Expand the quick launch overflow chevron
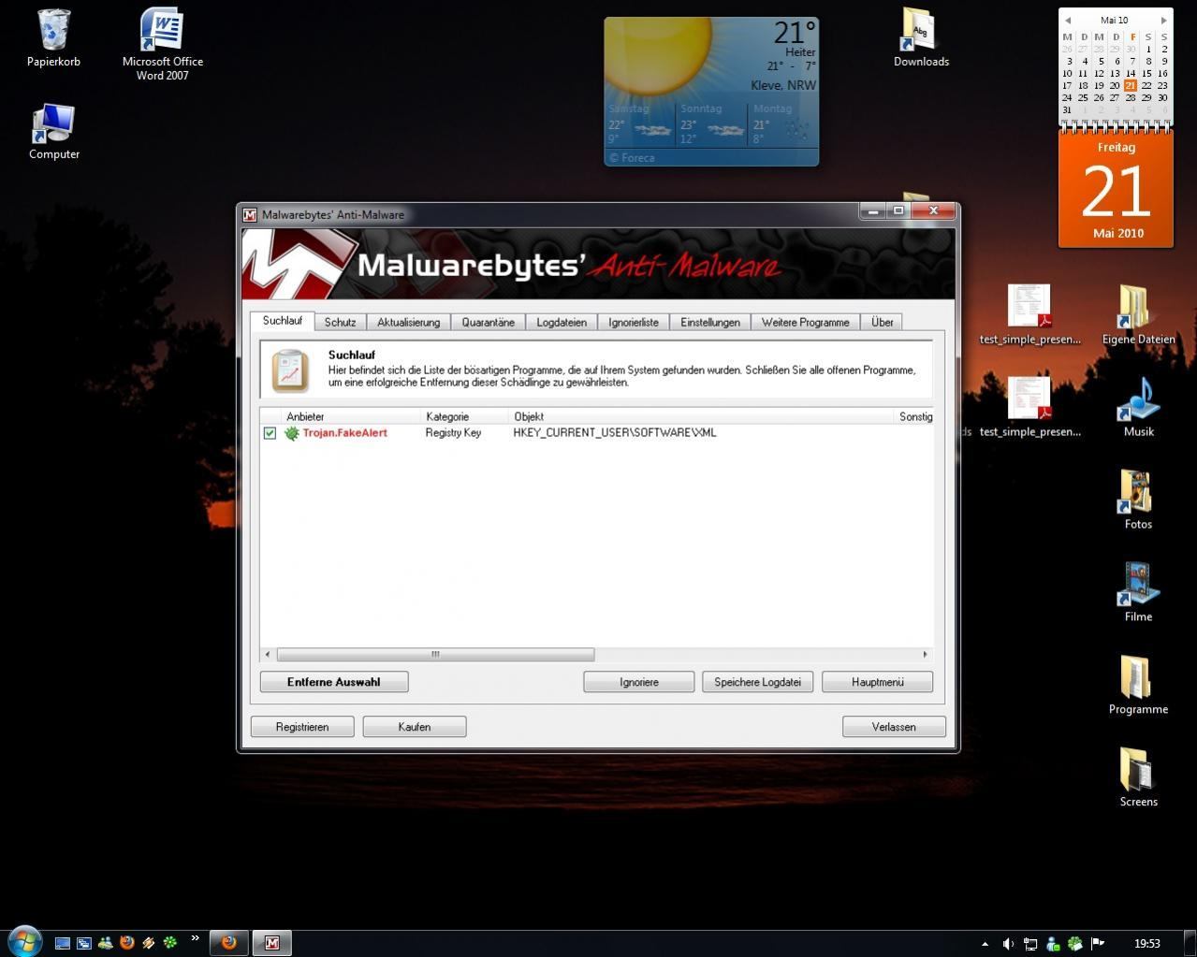This screenshot has width=1197, height=957. (x=195, y=938)
